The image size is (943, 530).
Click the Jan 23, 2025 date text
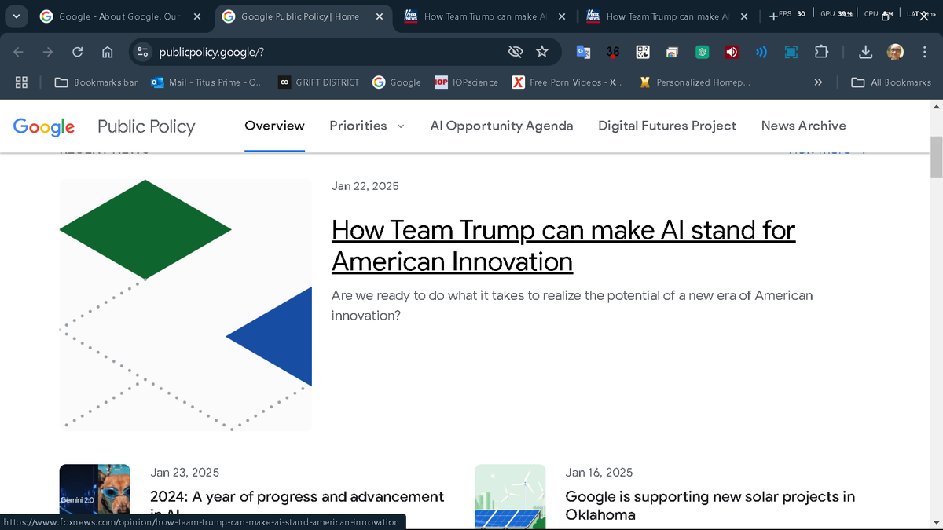click(x=185, y=473)
